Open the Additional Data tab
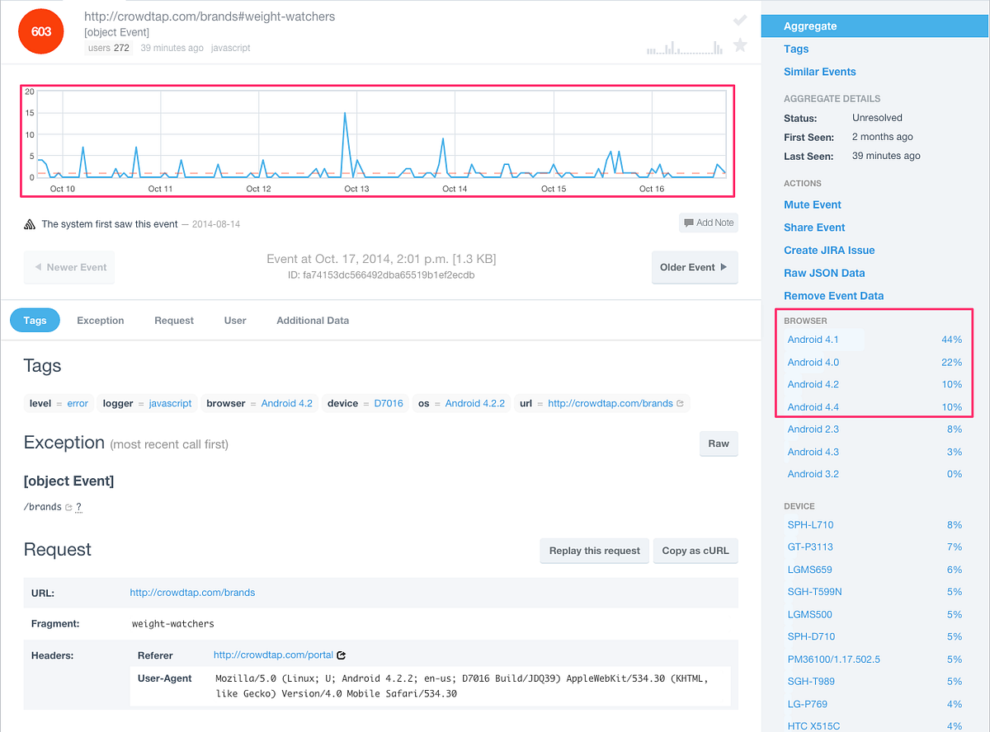Viewport: 990px width, 732px height. 313,320
